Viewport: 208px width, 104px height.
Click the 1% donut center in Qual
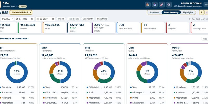click(x=147, y=72)
